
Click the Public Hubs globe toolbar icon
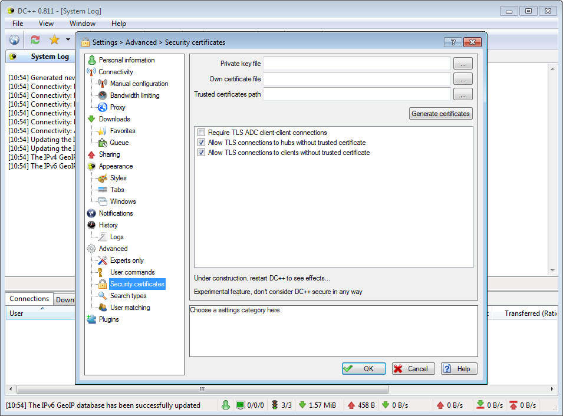14,39
